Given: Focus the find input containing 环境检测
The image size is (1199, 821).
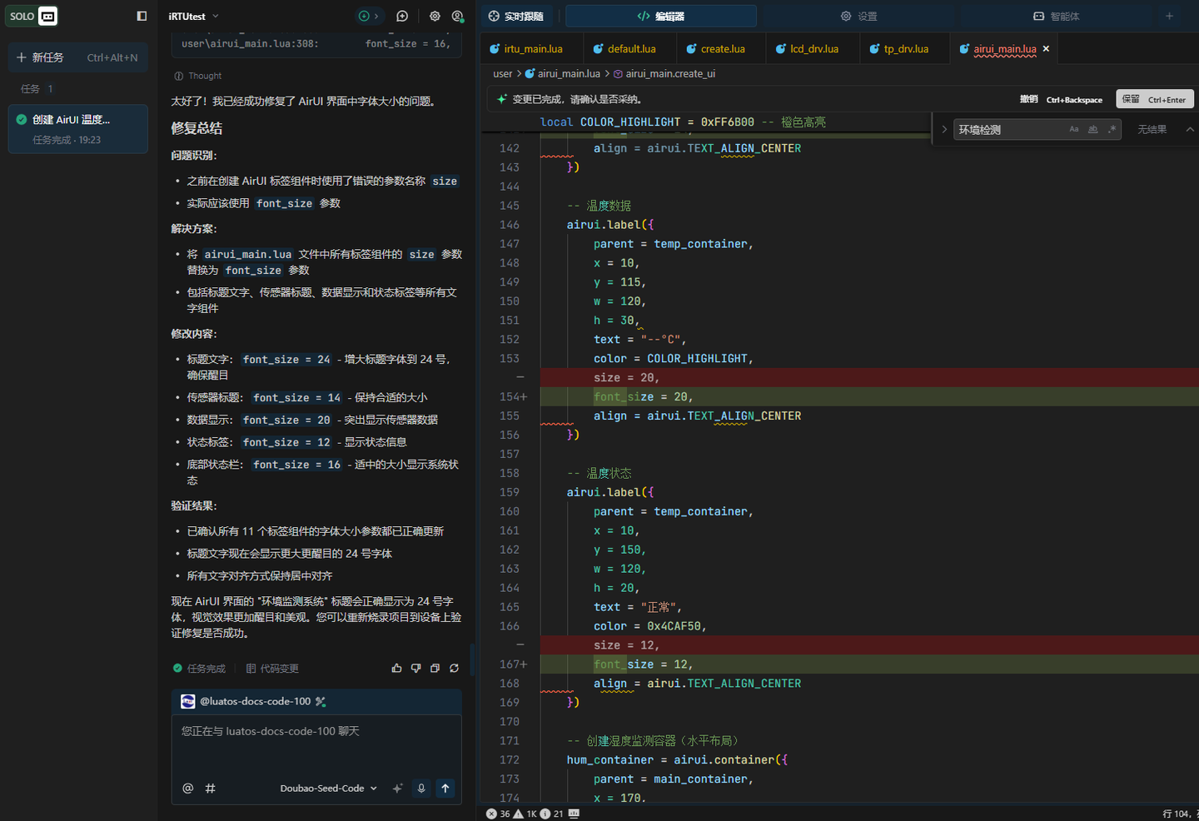Looking at the screenshot, I should [1010, 129].
